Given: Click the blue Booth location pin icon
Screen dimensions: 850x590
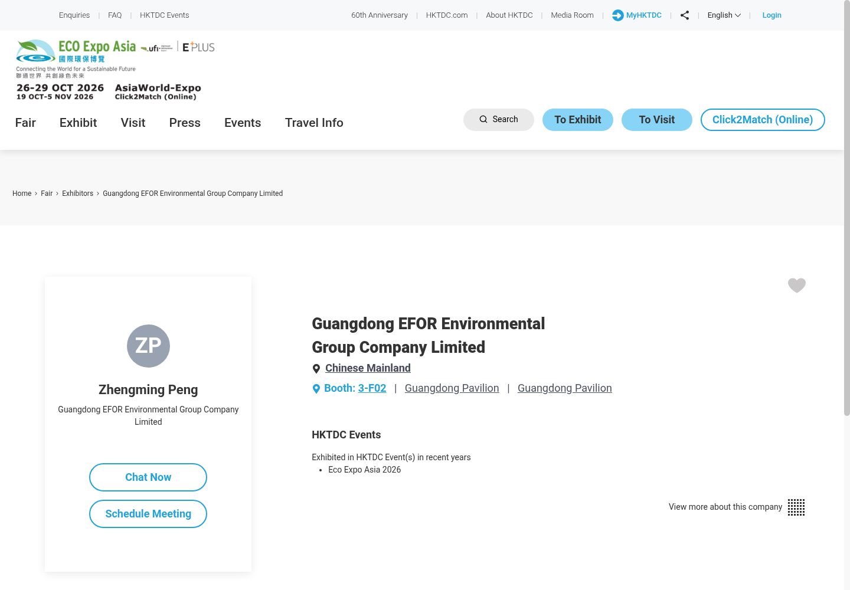Looking at the screenshot, I should [x=316, y=389].
